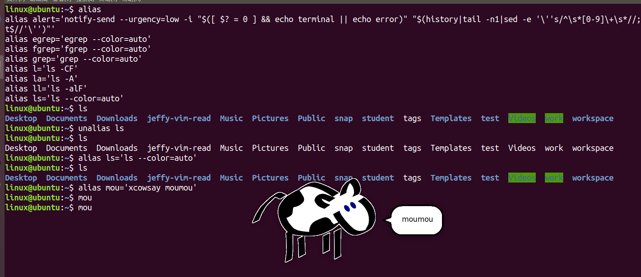Viewport: 641px width, 277px height.
Task: Click the last 'mou' command at the prompt
Action: pyautogui.click(x=85, y=207)
